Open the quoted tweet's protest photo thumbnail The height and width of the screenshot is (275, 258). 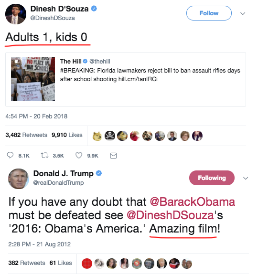point(33,79)
